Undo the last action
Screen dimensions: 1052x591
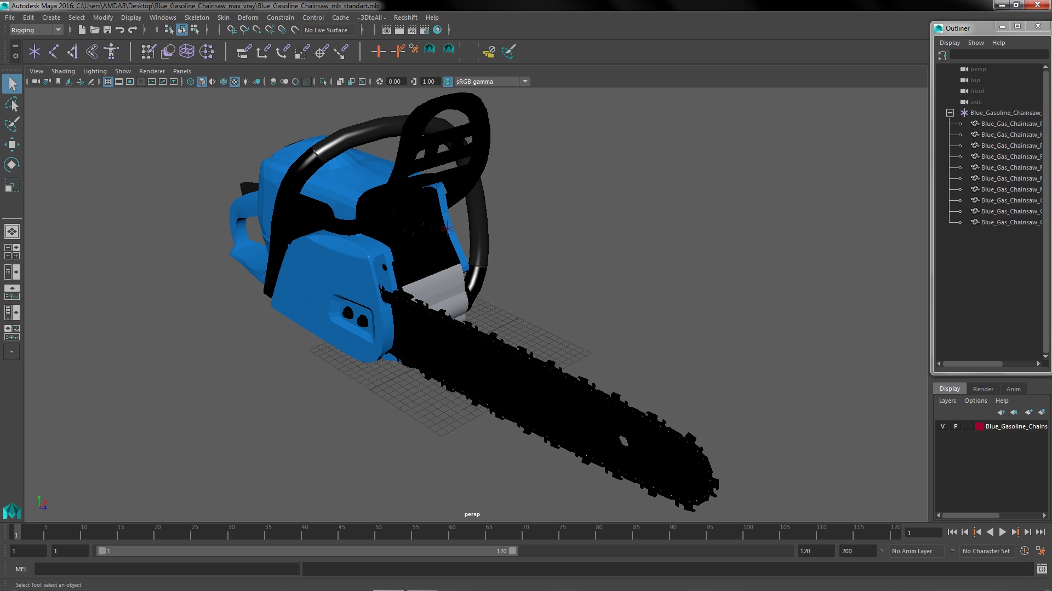(120, 30)
